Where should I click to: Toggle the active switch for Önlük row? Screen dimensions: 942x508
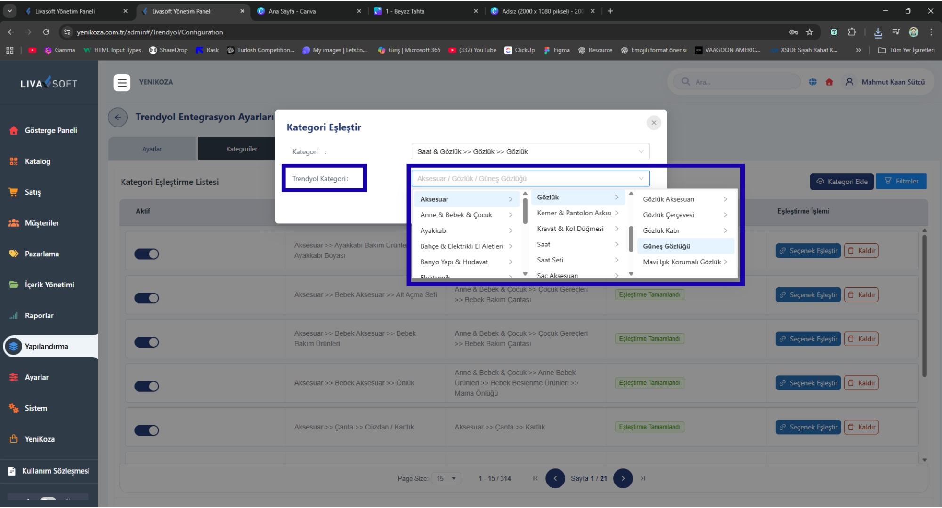coord(146,386)
